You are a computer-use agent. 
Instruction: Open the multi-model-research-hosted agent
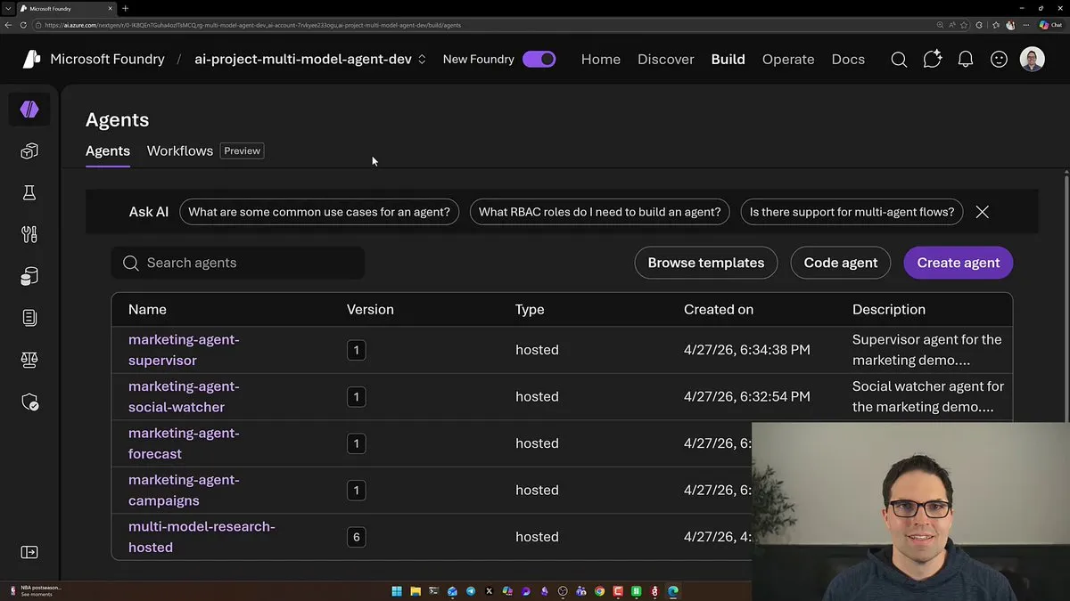point(202,537)
